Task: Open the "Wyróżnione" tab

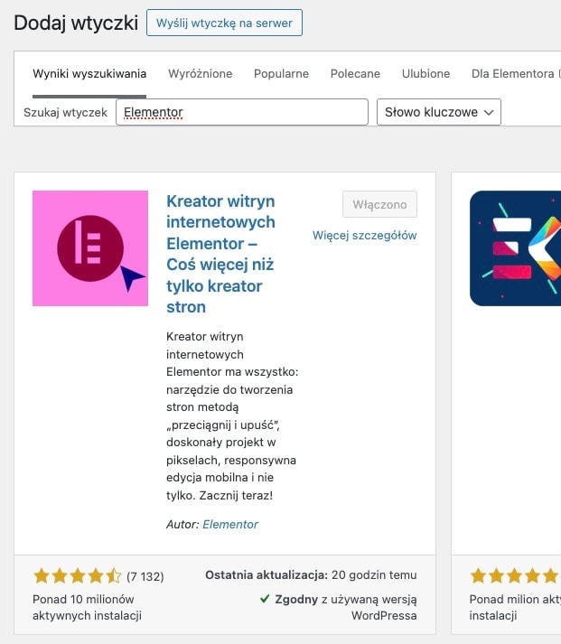Action: click(x=201, y=74)
